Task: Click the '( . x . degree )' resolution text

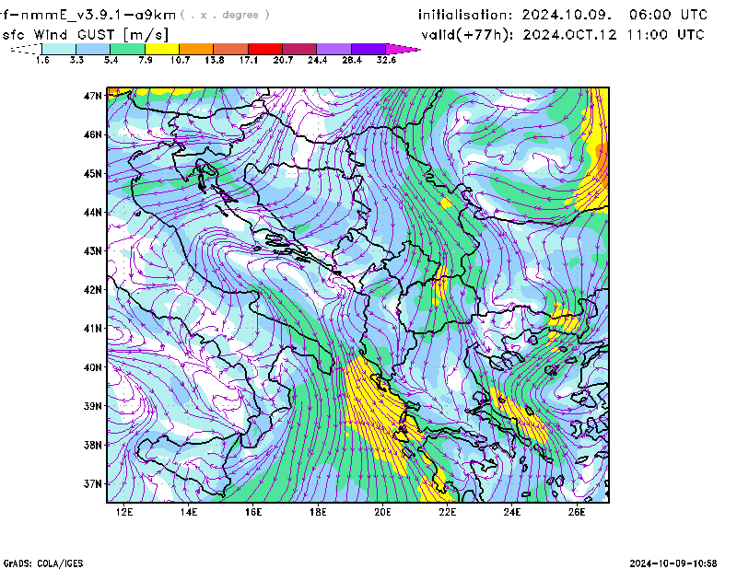Action: [225, 15]
